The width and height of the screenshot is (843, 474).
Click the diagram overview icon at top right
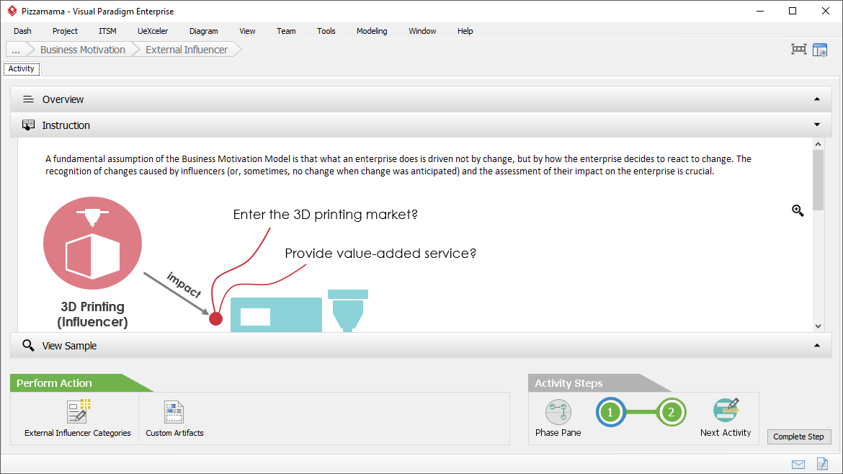[798, 50]
